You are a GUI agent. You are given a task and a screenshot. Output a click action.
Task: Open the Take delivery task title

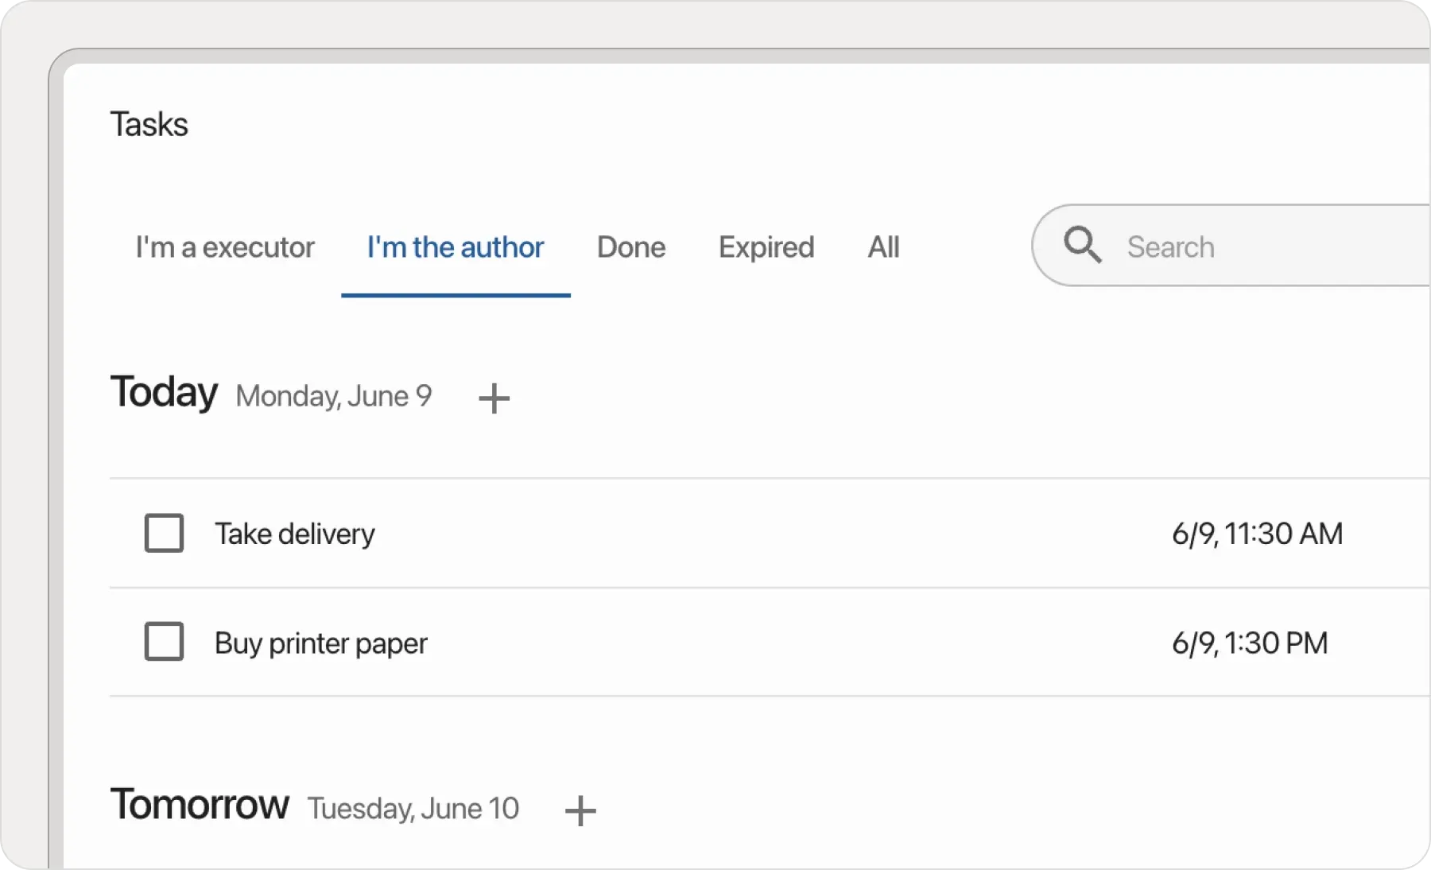coord(294,534)
